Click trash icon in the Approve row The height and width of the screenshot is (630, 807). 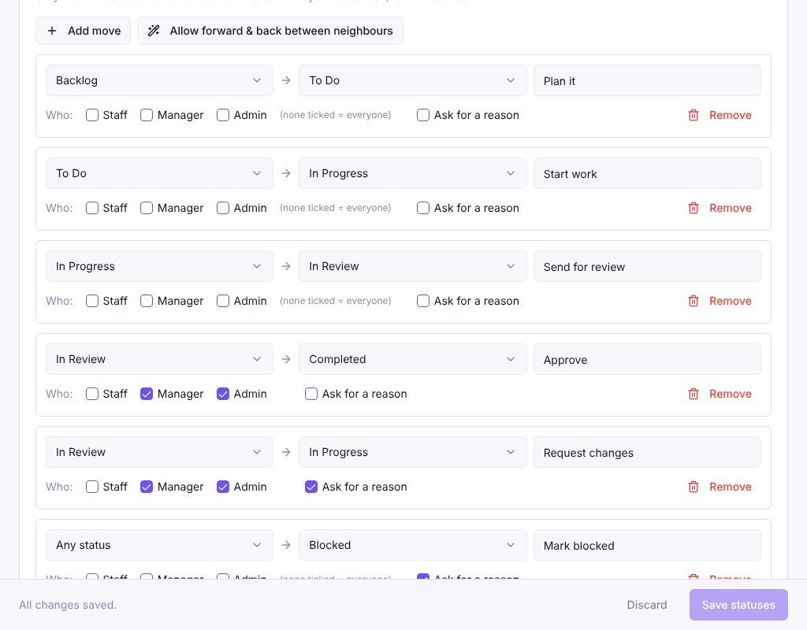pyautogui.click(x=694, y=394)
